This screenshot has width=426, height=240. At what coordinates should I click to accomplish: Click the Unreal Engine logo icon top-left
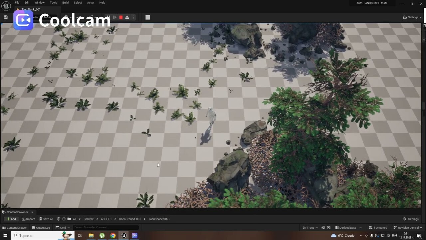[6, 6]
